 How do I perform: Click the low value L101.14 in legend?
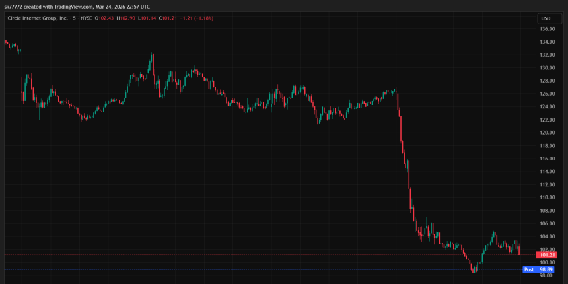(x=149, y=18)
